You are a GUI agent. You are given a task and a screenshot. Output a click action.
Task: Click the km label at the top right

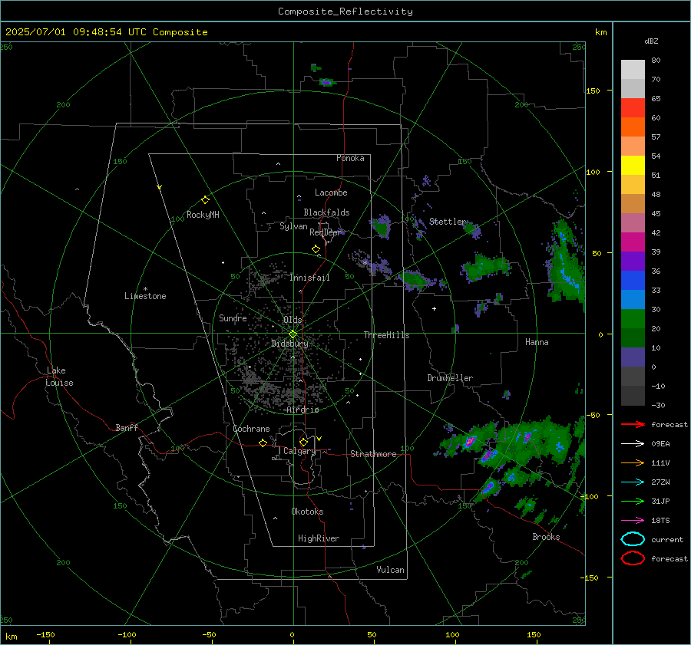(x=600, y=32)
